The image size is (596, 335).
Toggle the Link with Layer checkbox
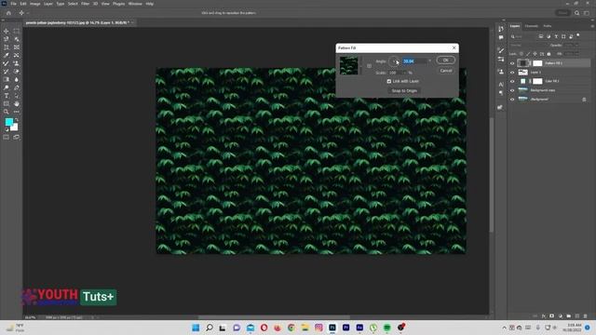tap(389, 81)
